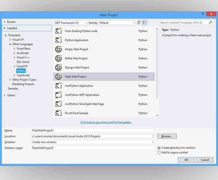Click the Cancel button
Screen dimensions: 218x180
click(205, 160)
